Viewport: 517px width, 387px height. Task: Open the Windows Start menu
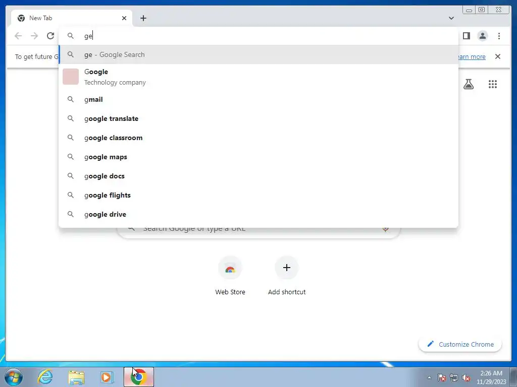14,377
